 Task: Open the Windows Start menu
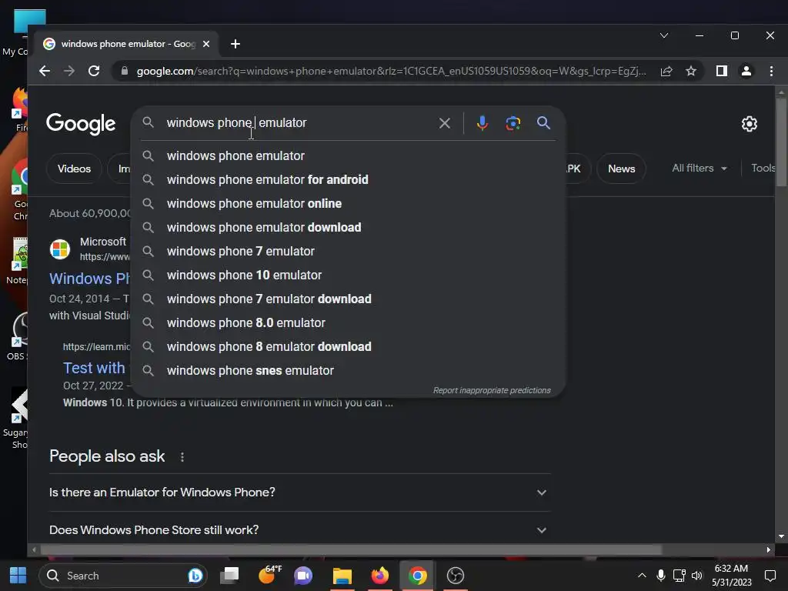[18, 576]
